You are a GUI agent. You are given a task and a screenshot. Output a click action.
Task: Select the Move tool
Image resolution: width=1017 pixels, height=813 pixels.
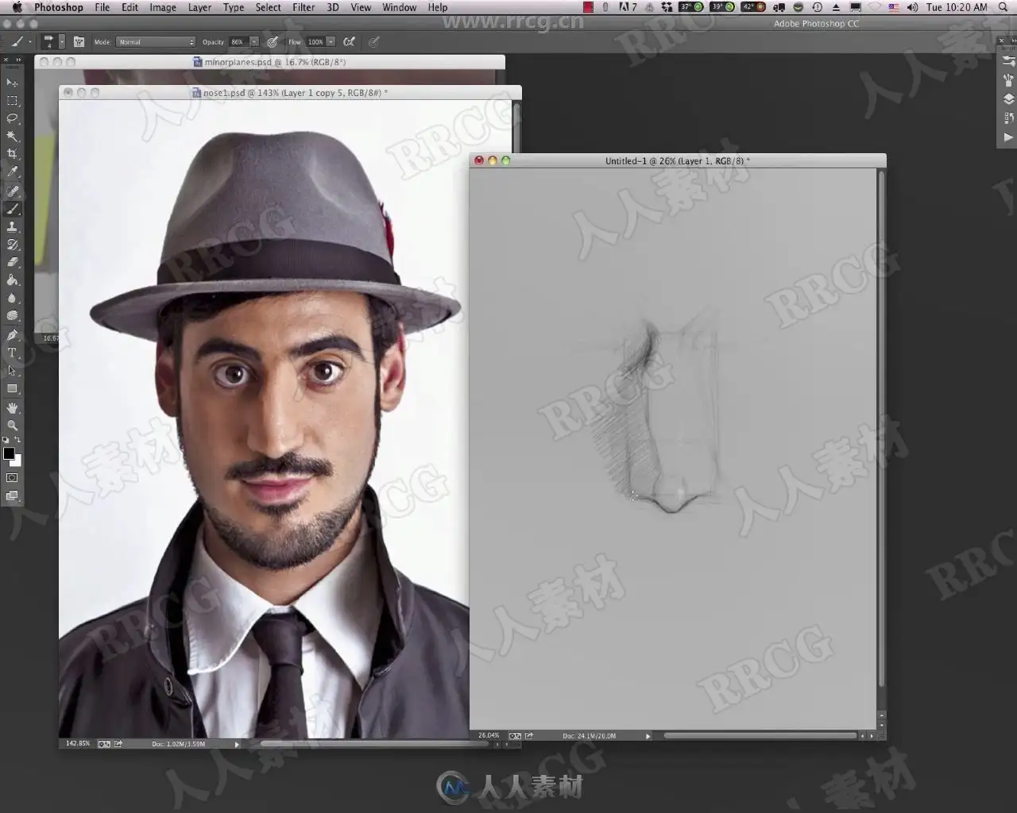pyautogui.click(x=12, y=83)
